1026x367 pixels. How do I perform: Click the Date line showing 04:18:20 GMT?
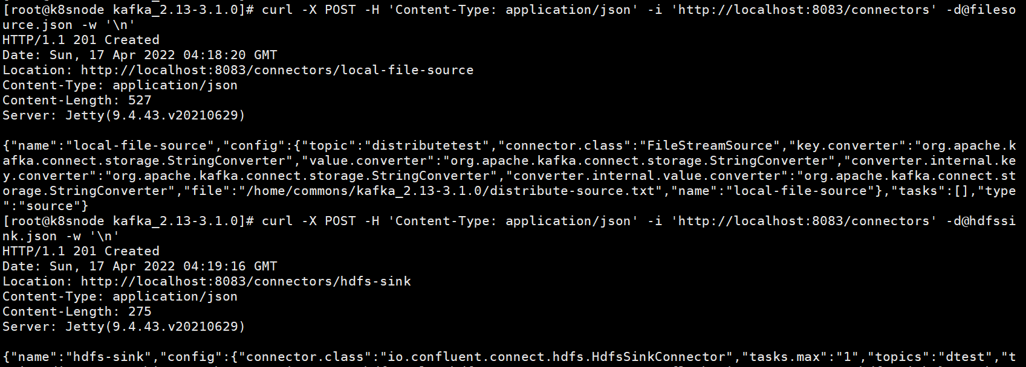140,55
